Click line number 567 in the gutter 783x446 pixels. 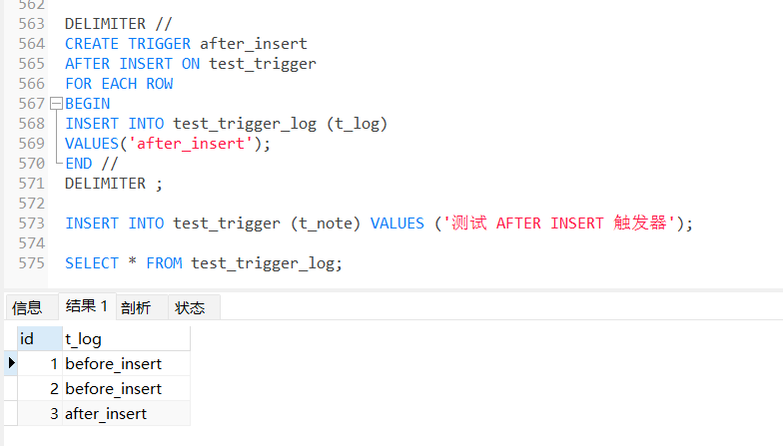[32, 104]
